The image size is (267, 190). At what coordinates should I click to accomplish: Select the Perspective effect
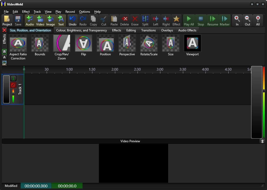[x=127, y=45]
